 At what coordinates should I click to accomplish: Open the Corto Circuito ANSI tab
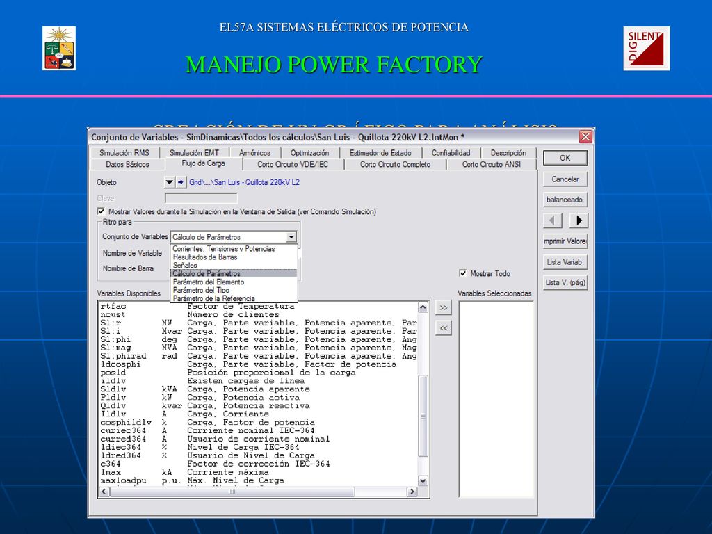click(x=492, y=164)
